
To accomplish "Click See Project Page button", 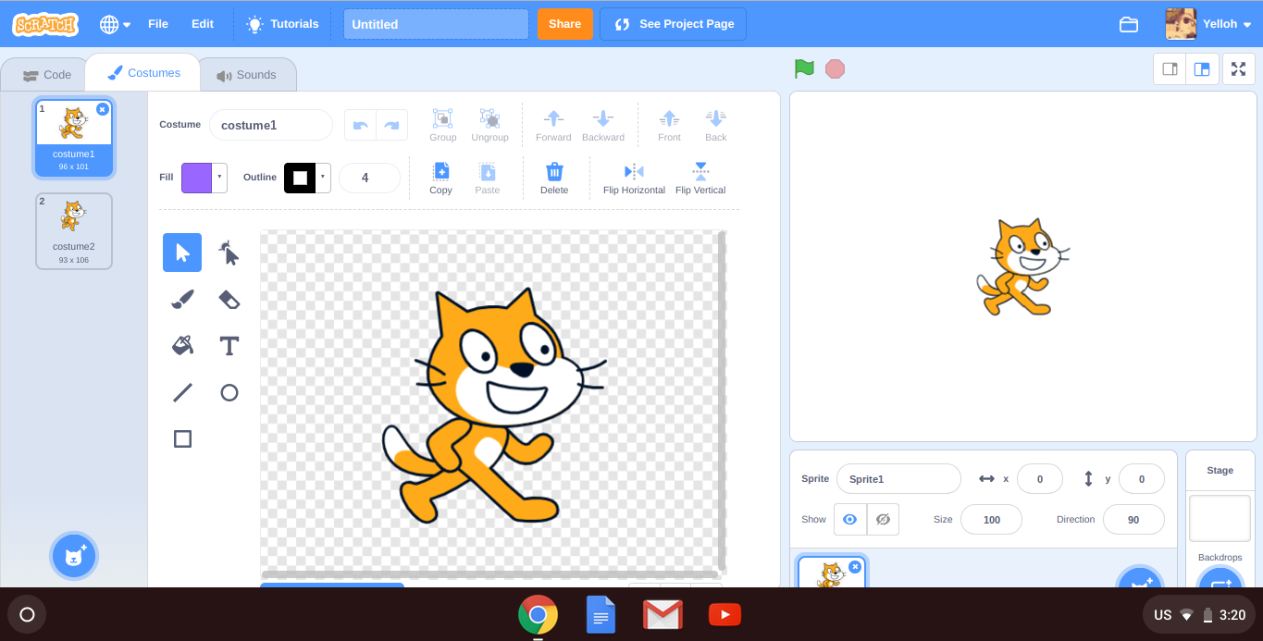I will pos(673,24).
